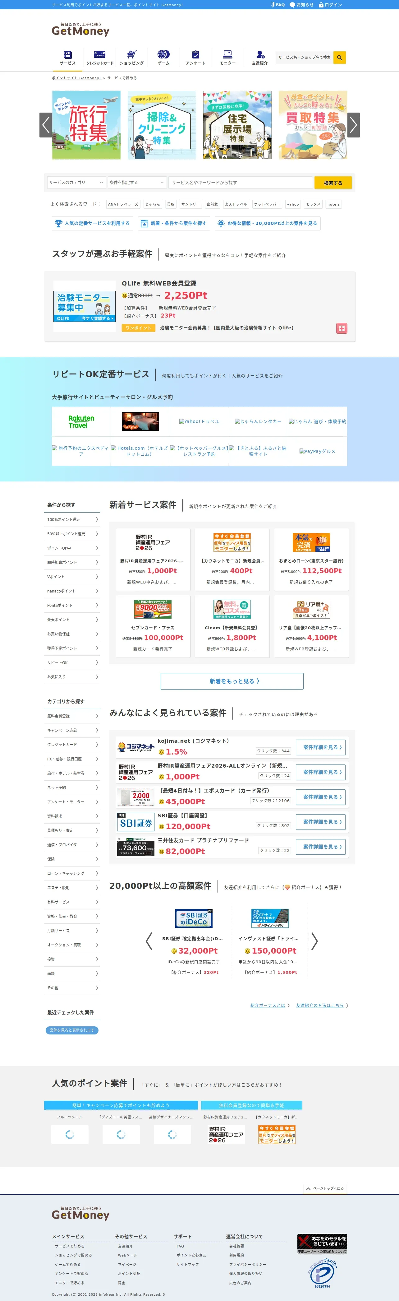Select 無料会員登録なので簡単＆手軽 tab
The width and height of the screenshot is (399, 1301).
point(251,1105)
